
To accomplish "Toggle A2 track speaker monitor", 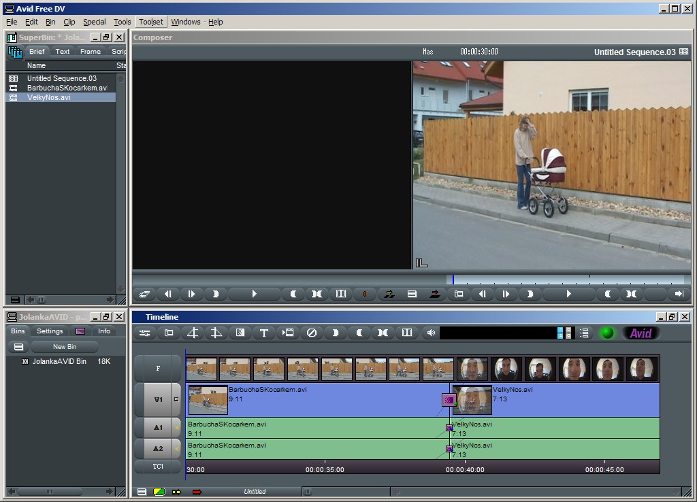I will click(176, 449).
